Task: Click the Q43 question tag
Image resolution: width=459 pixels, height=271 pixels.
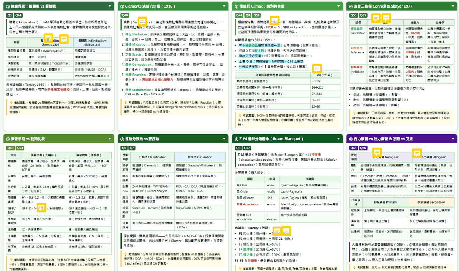Action: [x=10, y=148]
